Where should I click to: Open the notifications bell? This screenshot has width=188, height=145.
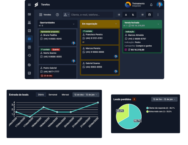click(x=151, y=5)
